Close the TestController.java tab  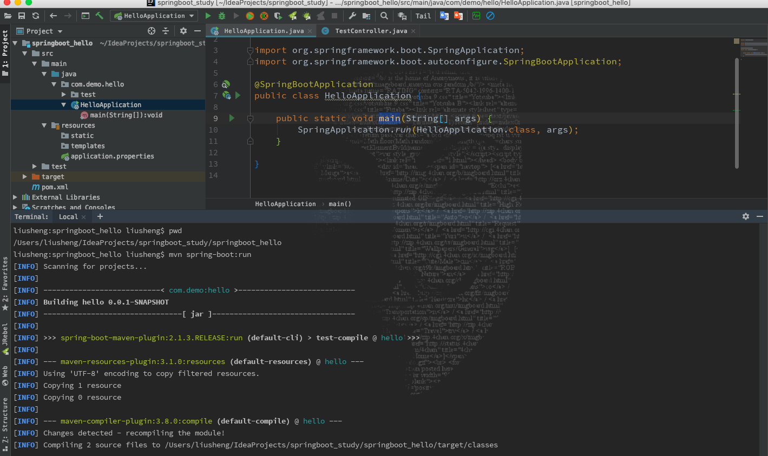point(413,31)
